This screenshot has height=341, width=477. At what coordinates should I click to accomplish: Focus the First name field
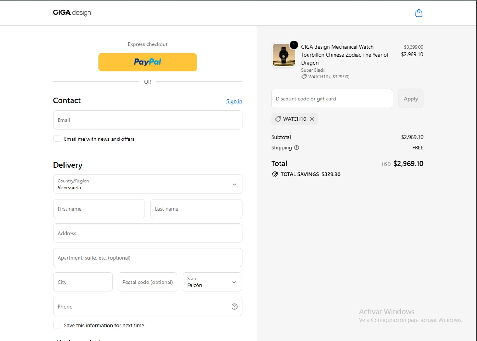point(99,209)
